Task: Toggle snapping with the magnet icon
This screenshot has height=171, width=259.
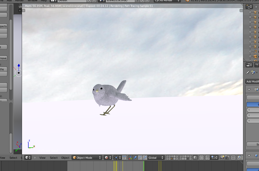Action: pos(207,158)
